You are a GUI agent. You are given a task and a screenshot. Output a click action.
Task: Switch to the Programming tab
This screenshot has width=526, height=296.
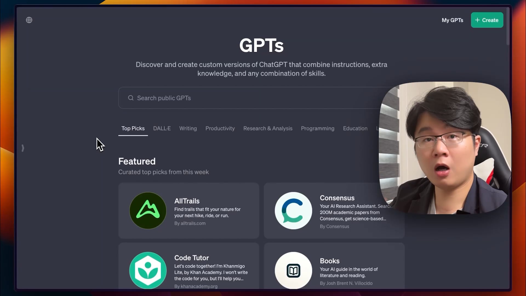click(x=318, y=128)
